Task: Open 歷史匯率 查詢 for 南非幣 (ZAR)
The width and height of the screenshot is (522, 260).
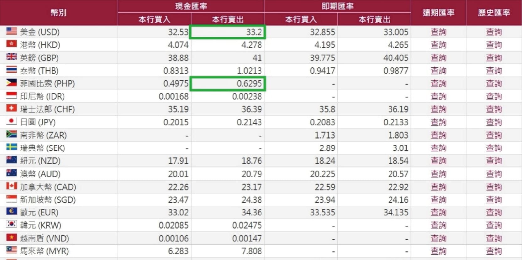Action: coord(494,135)
